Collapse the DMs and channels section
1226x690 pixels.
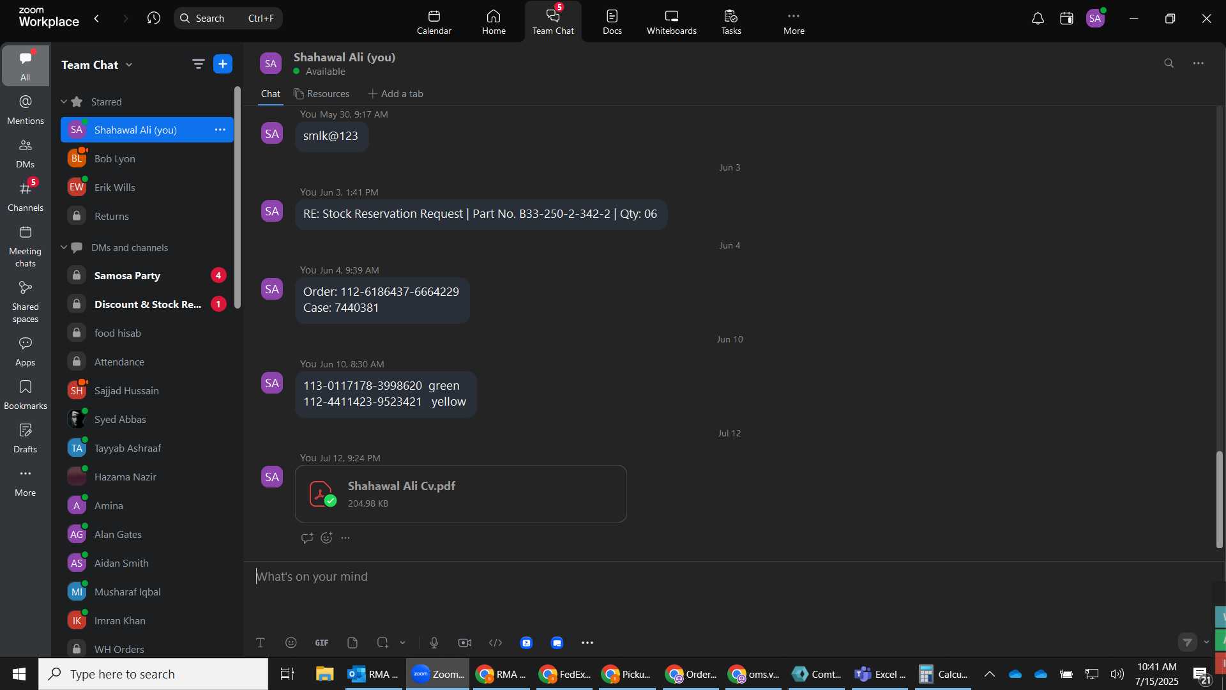pos(64,247)
